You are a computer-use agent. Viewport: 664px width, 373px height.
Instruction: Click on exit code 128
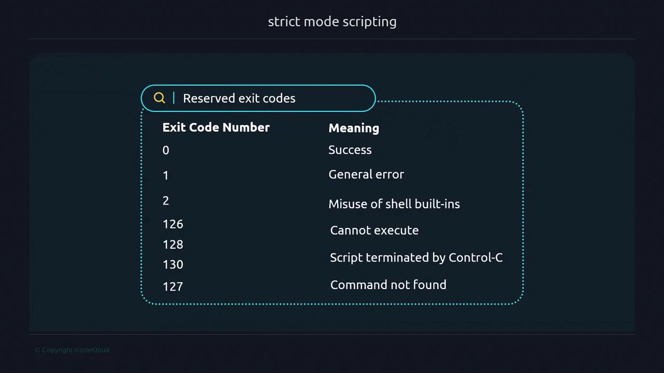point(173,244)
